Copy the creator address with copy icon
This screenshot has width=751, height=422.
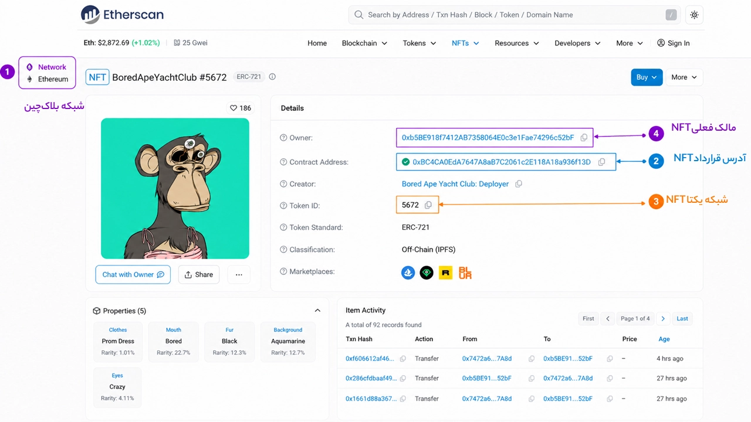click(x=519, y=184)
